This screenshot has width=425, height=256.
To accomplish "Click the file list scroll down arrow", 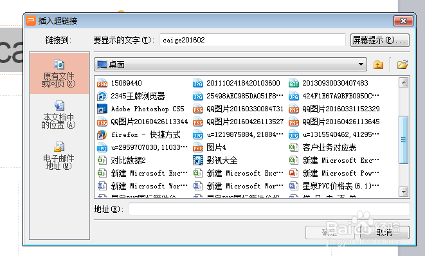I will tap(404, 192).
